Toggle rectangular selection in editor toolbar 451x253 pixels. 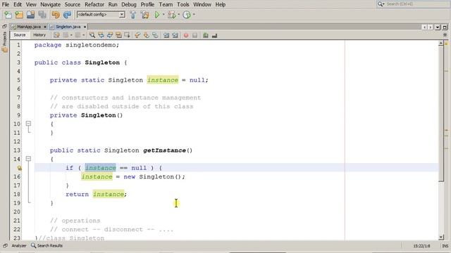click(127, 35)
